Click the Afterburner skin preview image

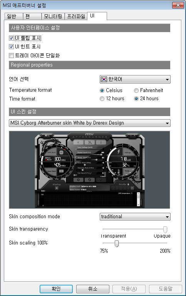tap(89, 170)
